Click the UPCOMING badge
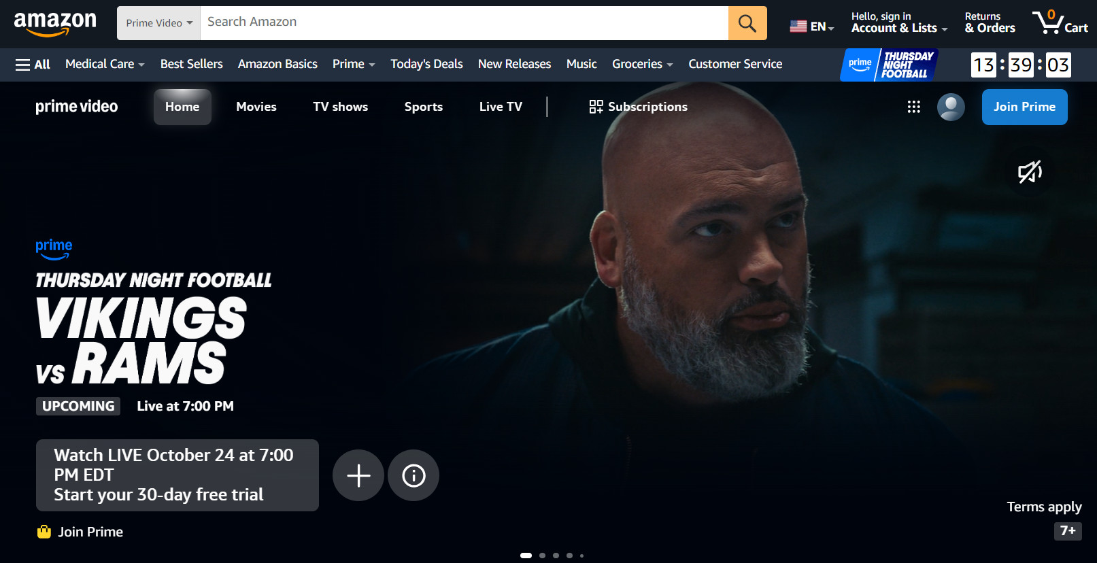The width and height of the screenshot is (1097, 563). click(78, 406)
